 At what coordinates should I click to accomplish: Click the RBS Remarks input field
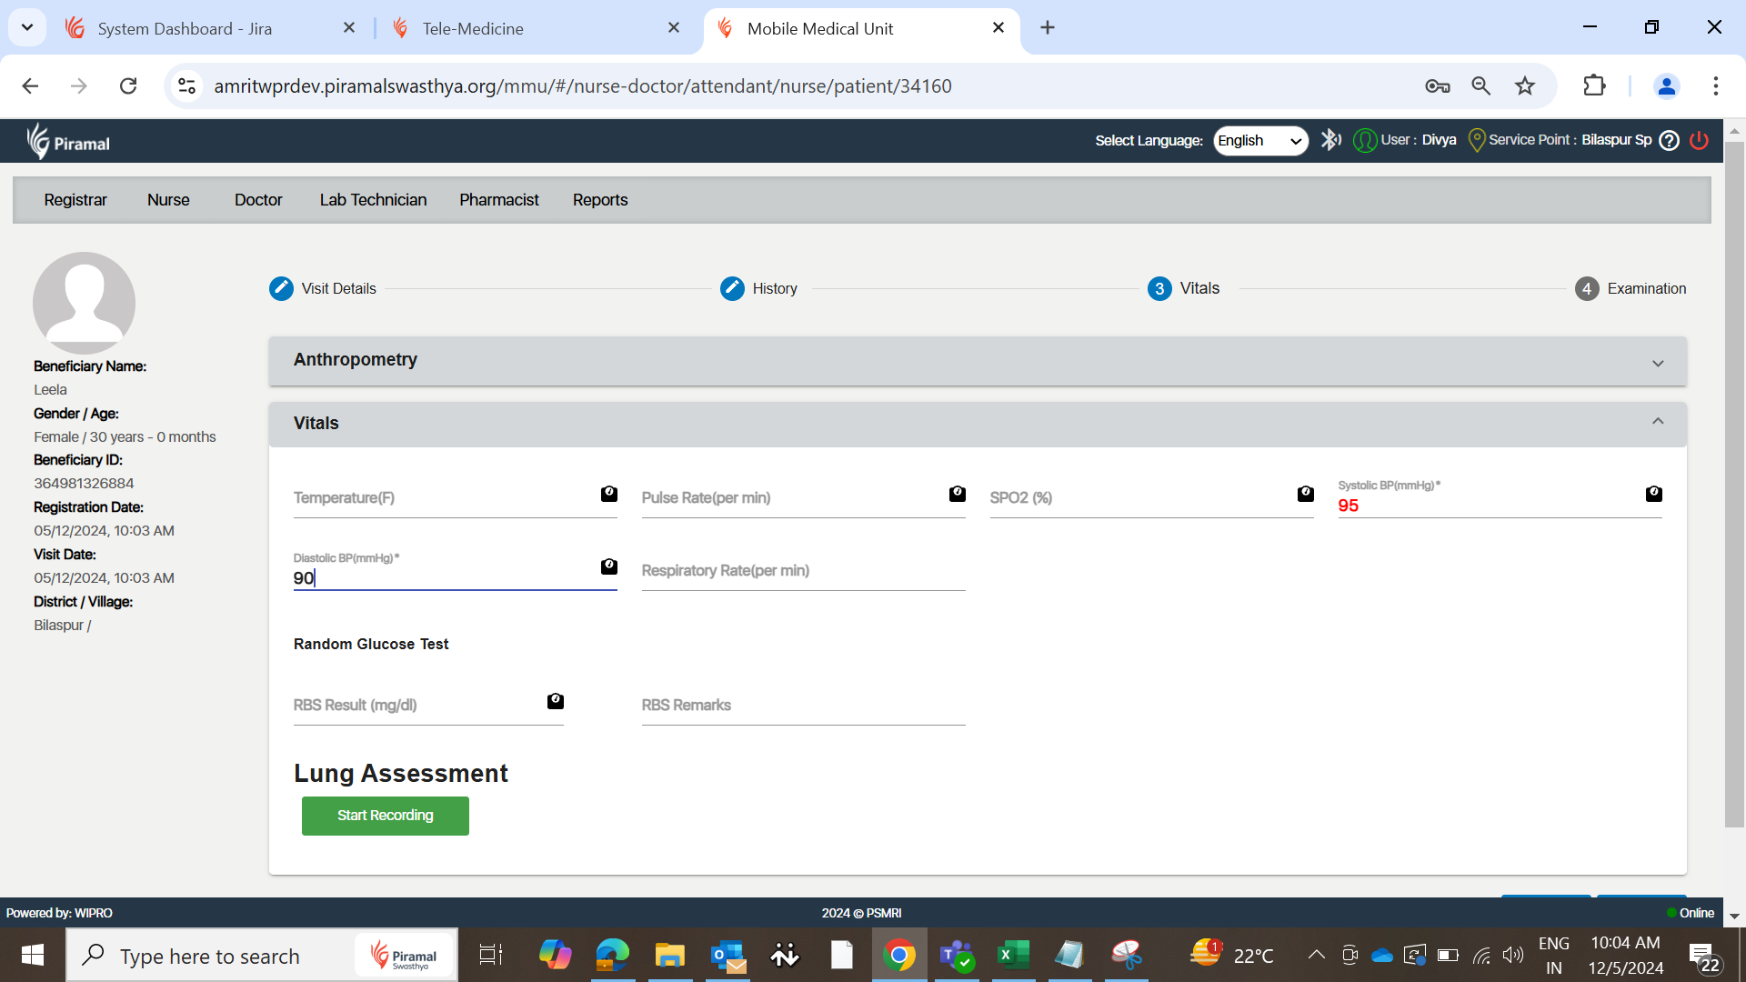click(804, 706)
